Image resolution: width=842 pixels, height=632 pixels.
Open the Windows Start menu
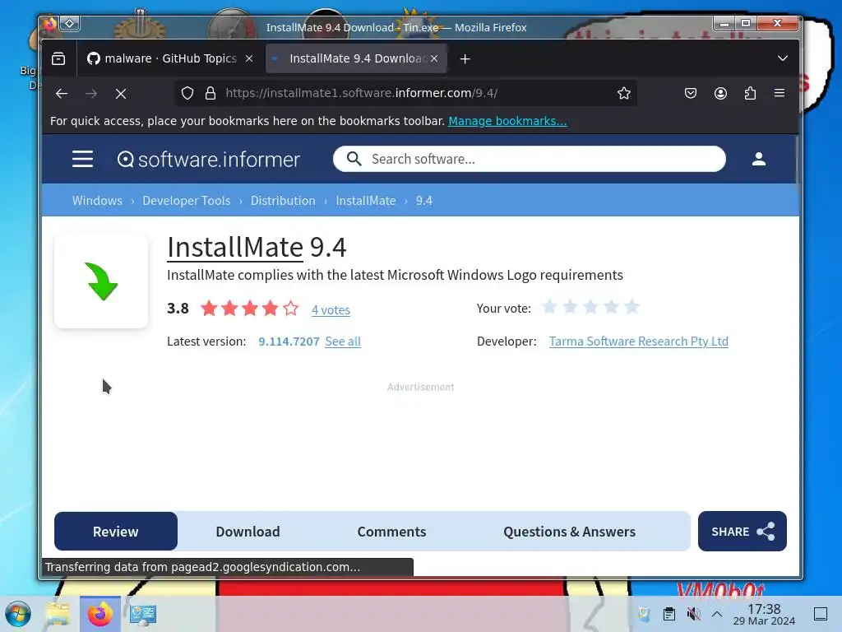(18, 614)
